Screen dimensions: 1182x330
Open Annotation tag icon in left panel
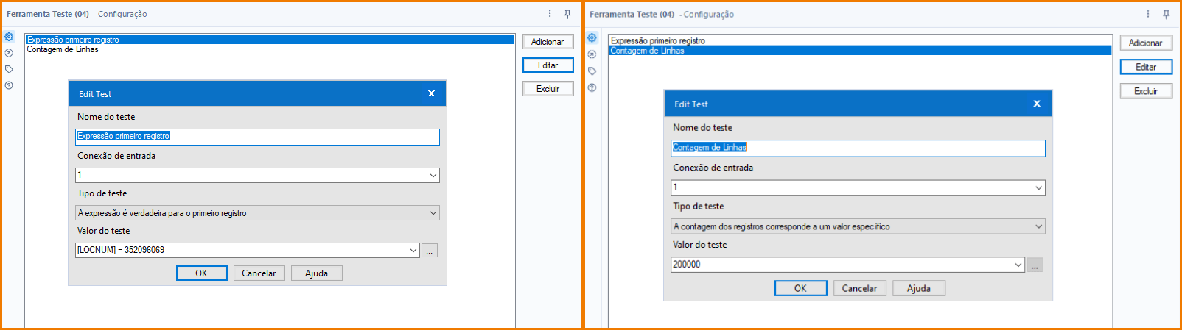(x=9, y=69)
